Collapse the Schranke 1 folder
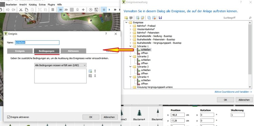Viewport: 254px width, 126px height. point(130,46)
